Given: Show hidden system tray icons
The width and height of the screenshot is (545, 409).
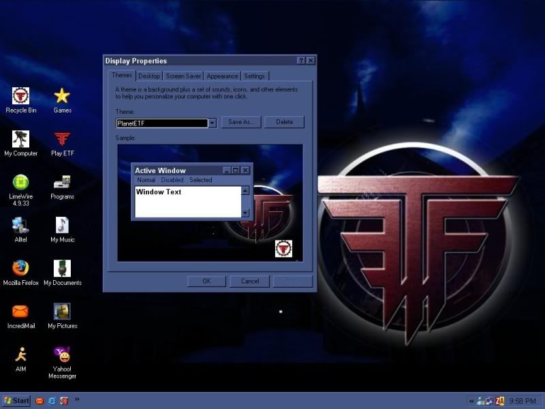Looking at the screenshot, I should coord(471,401).
